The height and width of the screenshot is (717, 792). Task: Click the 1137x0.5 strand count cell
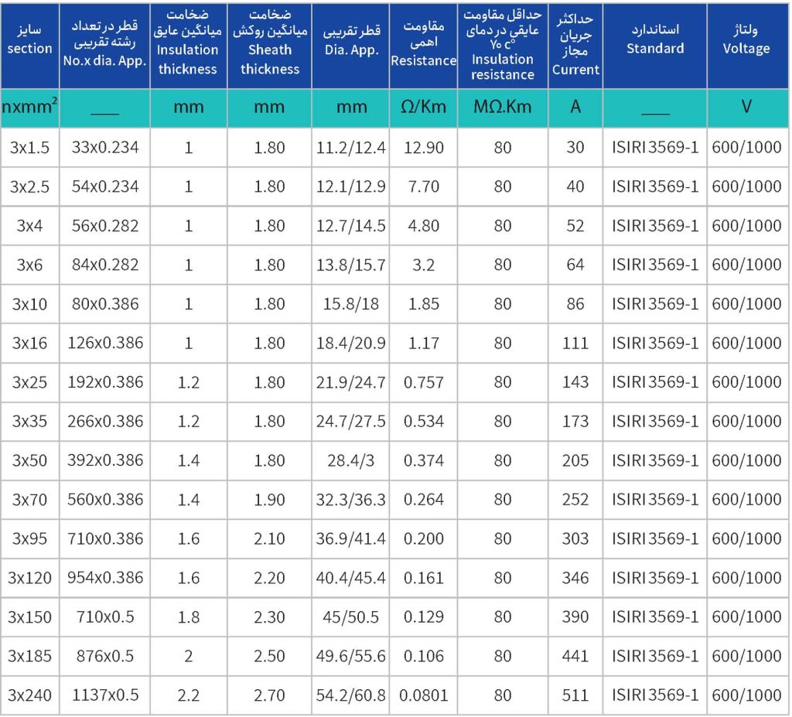click(104, 695)
